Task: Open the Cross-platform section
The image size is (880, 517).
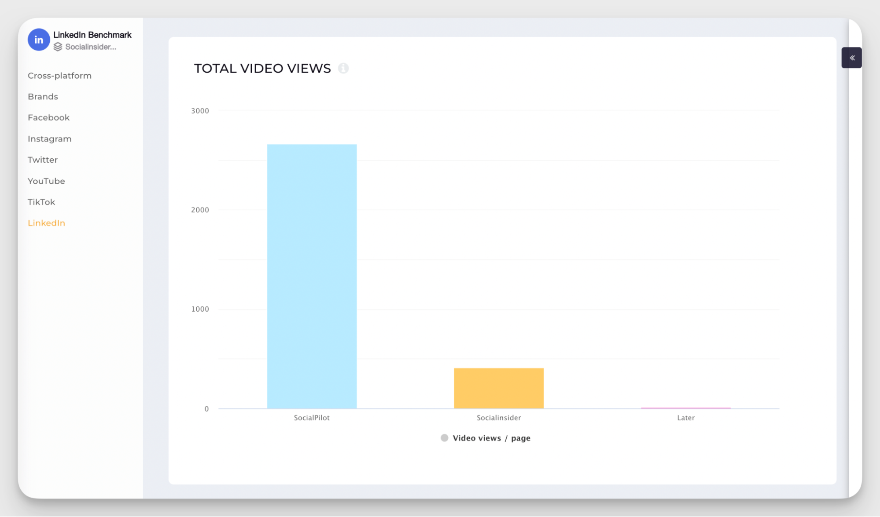Action: [x=60, y=76]
